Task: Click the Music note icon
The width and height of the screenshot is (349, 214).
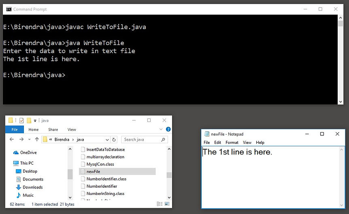Action: (x=19, y=195)
